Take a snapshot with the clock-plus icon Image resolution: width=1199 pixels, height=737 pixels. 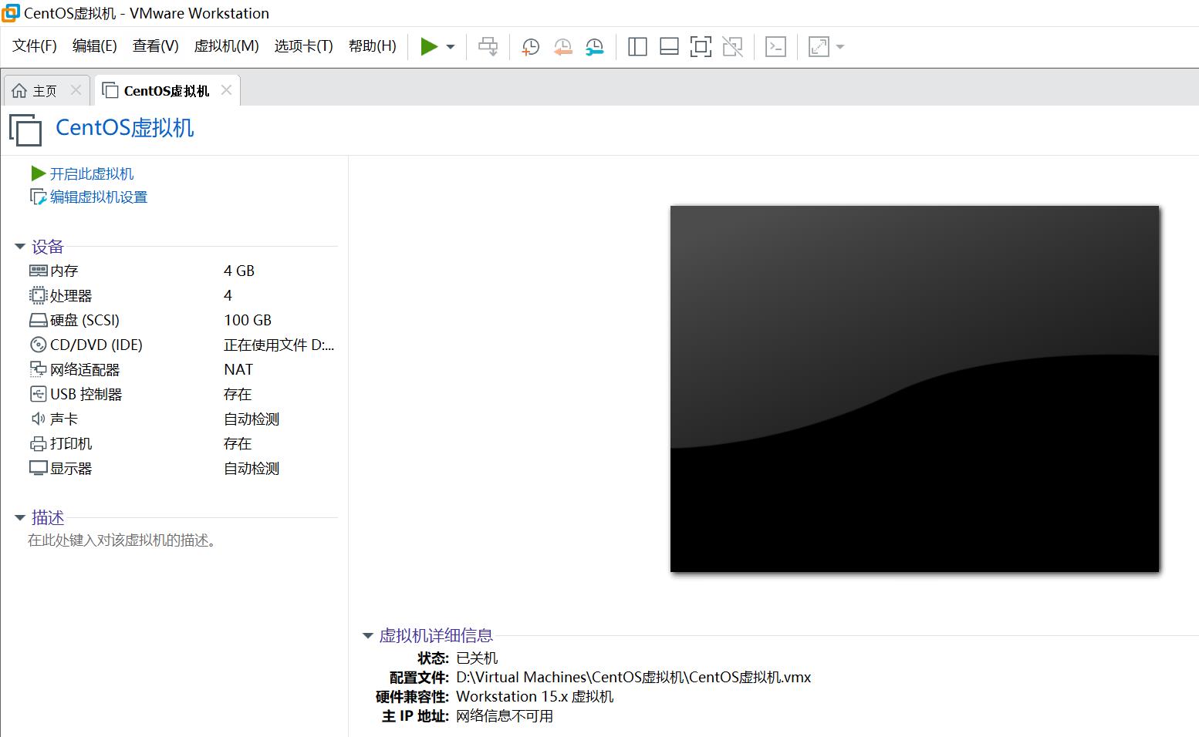(x=530, y=47)
